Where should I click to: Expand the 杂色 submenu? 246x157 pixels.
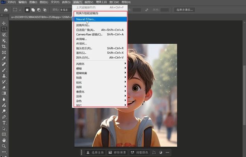pyautogui.click(x=100, y=101)
